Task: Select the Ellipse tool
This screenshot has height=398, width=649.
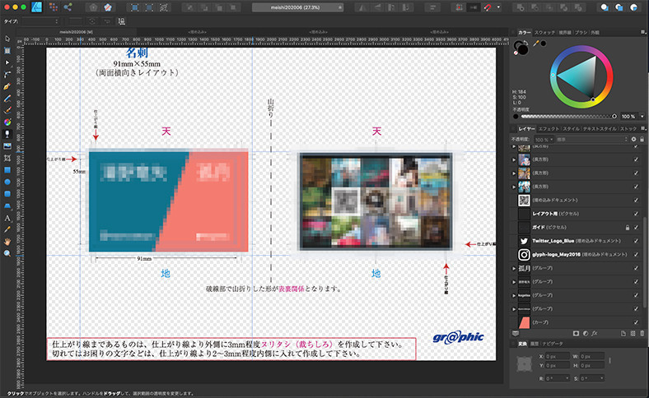Action: tap(7, 182)
